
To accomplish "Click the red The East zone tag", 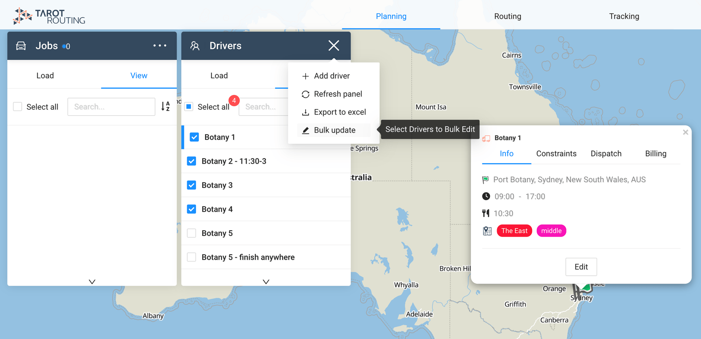I will 514,231.
